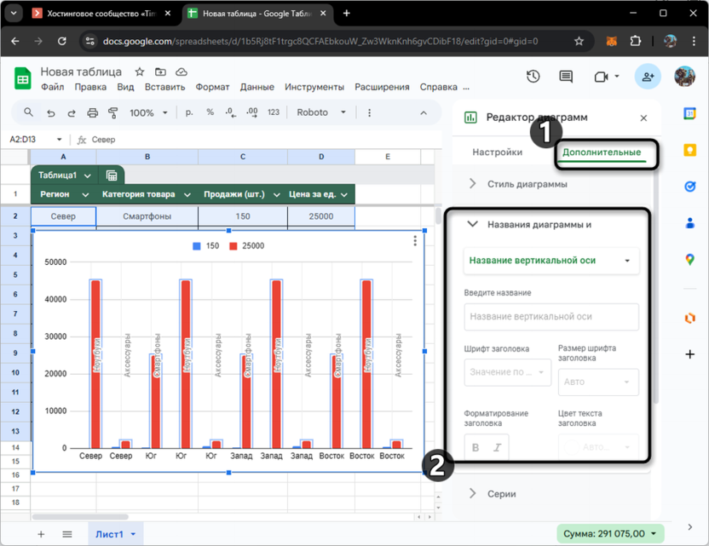Expand the Стиль диаграммы section
Screen dimensions: 709x546
pos(527,184)
